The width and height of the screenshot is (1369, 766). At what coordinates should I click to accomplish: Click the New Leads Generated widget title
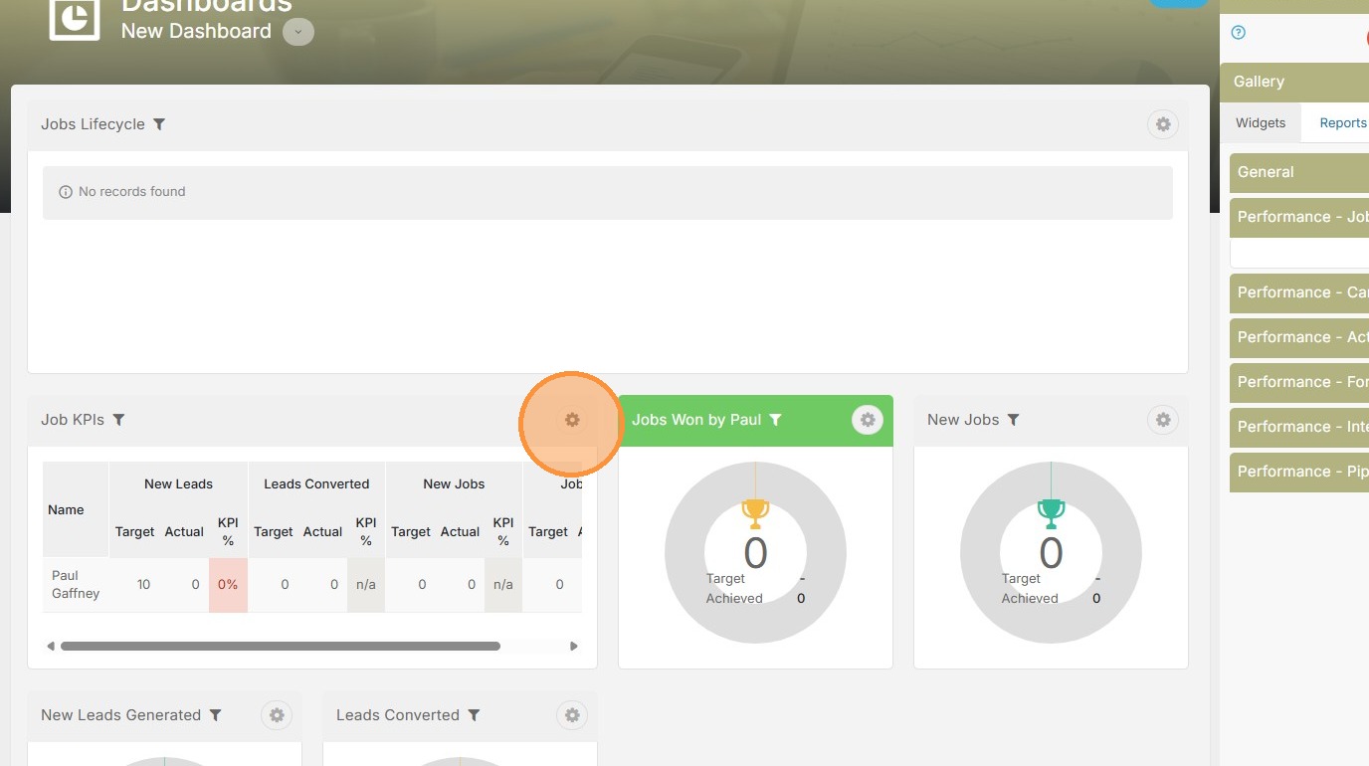click(120, 715)
